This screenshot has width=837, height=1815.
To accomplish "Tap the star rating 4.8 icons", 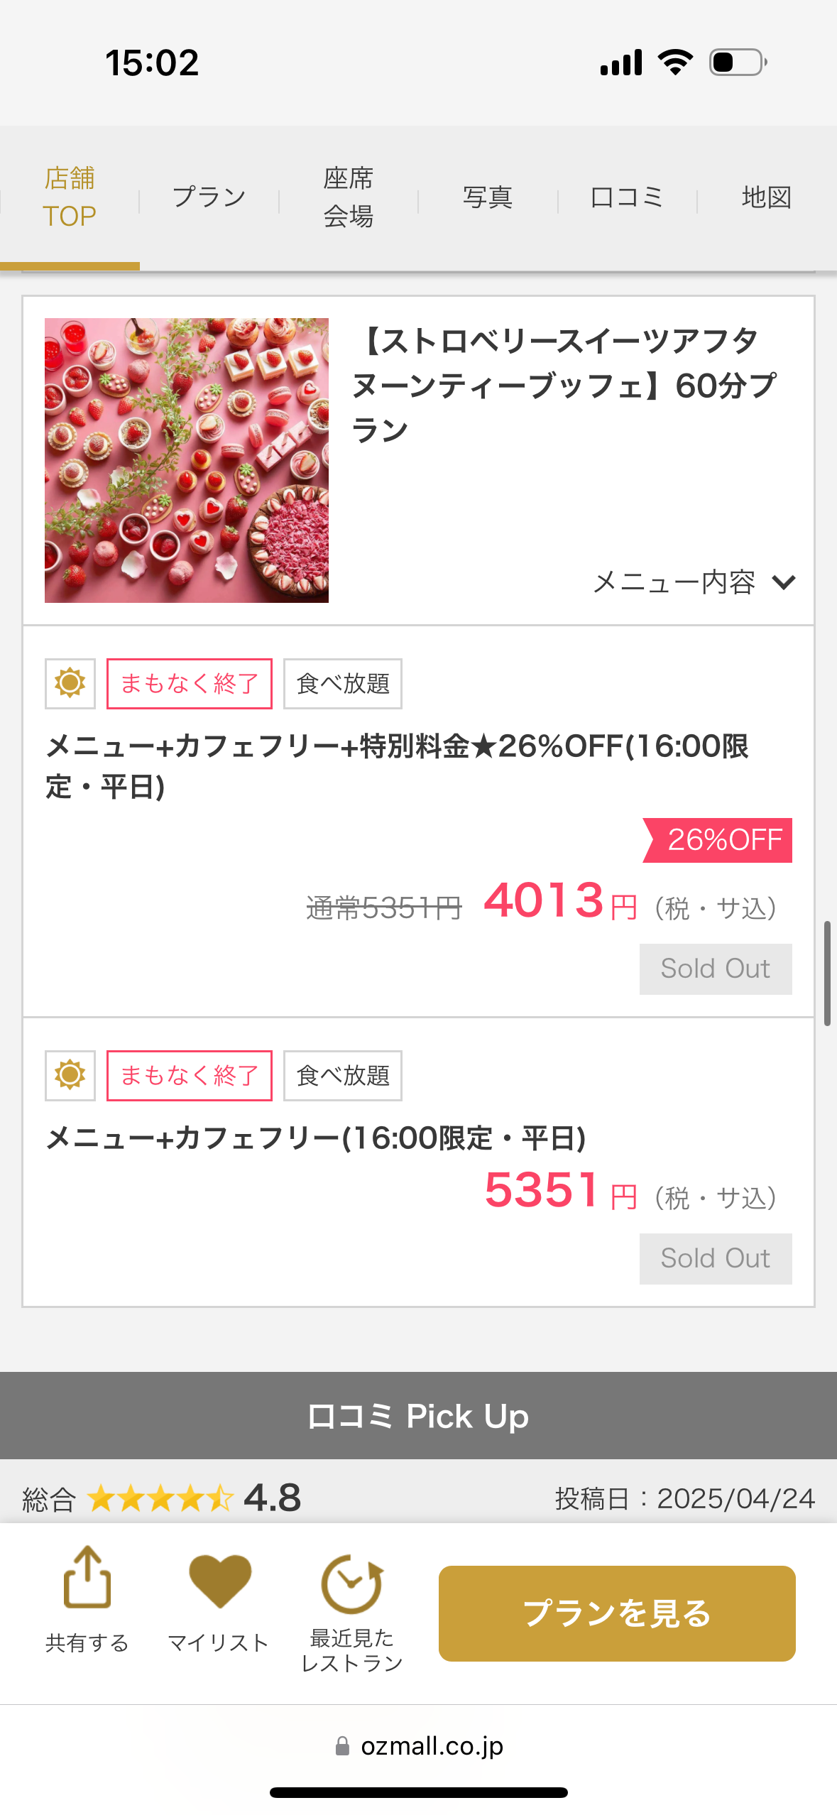I will tap(160, 1498).
